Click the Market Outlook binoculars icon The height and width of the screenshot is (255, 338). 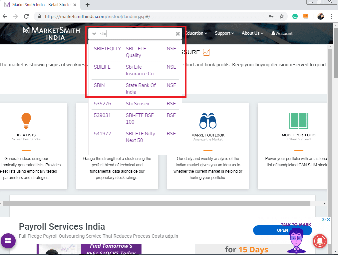pos(208,121)
